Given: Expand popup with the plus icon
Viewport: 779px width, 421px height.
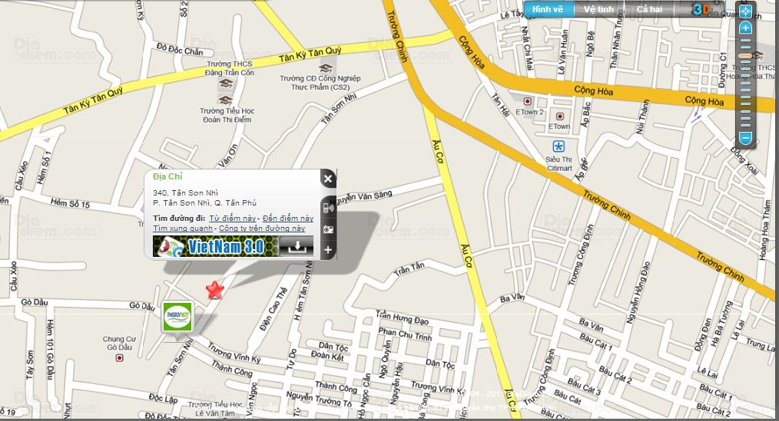Looking at the screenshot, I should point(328,250).
